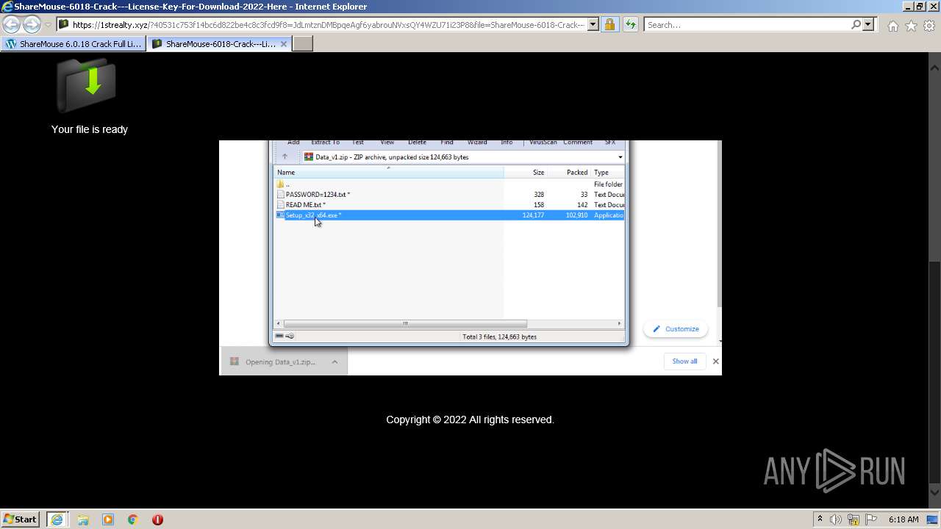Click the Customize pencil button
The image size is (941, 529).
[x=676, y=329]
